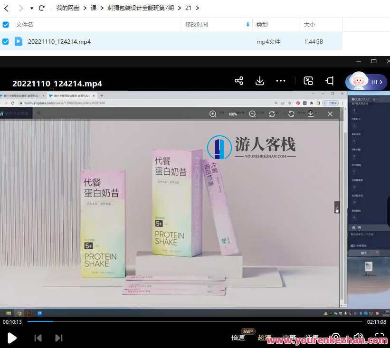The image size is (390, 348).
Task: Refresh the file list
Action: (x=41, y=8)
